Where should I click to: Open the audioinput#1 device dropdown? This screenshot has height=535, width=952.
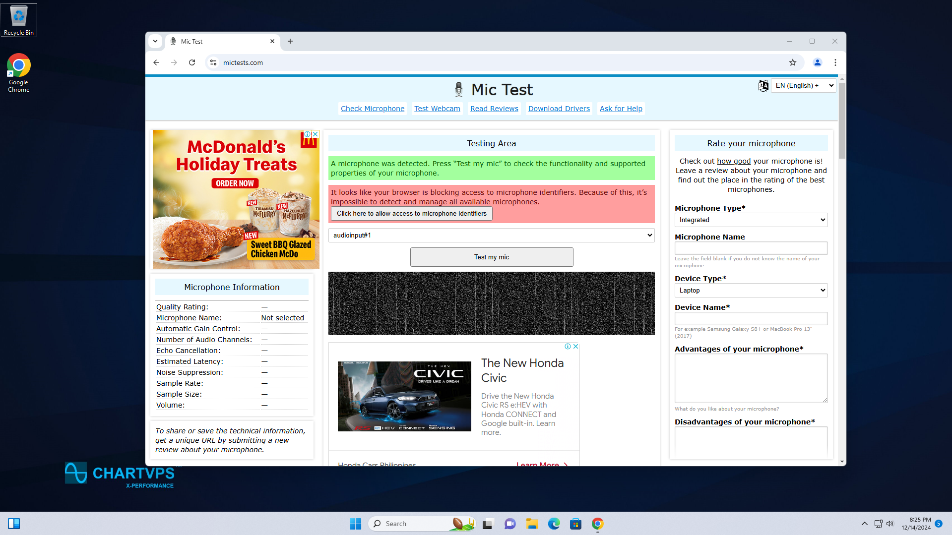tap(492, 235)
